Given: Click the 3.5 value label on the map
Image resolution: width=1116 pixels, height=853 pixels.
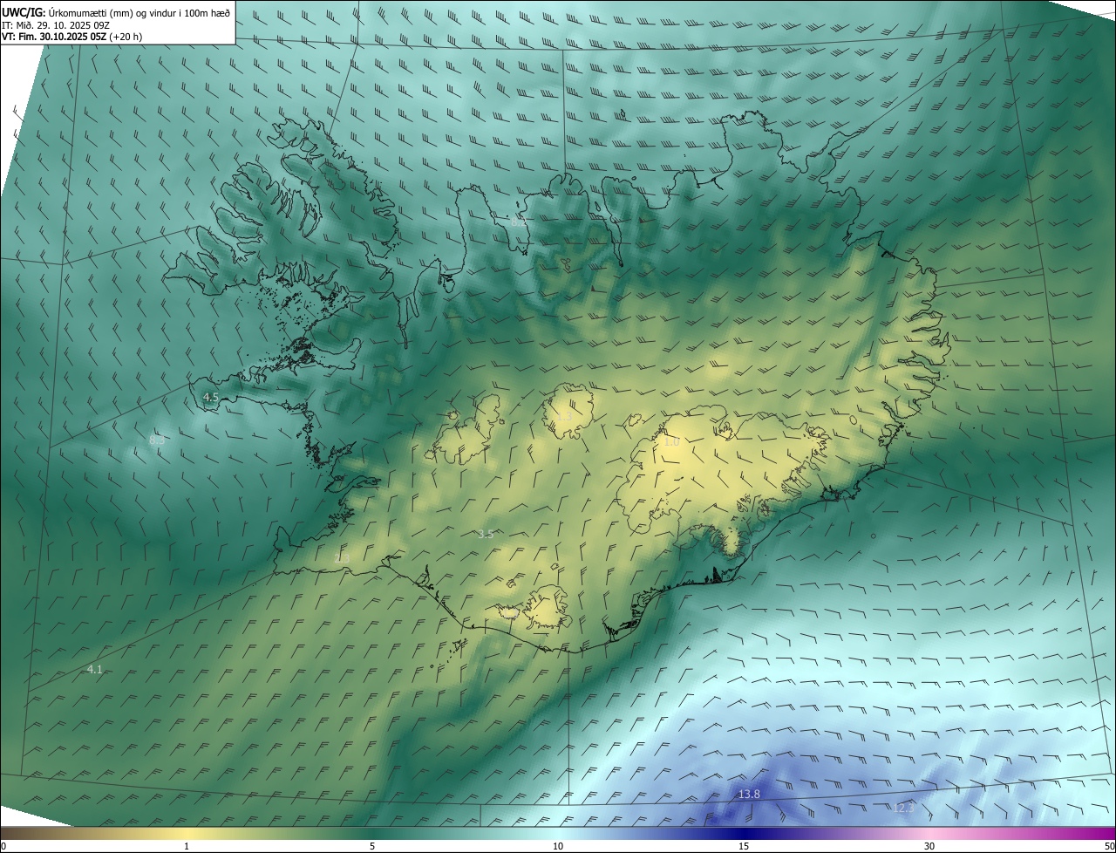Looking at the screenshot, I should 486,534.
